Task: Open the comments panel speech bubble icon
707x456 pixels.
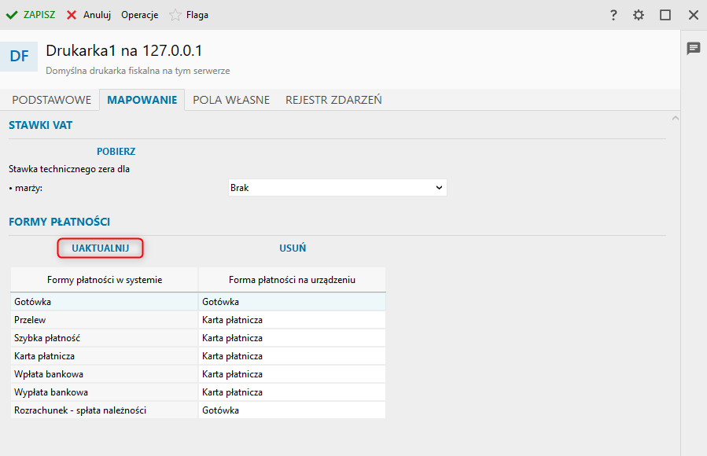Action: 694,48
